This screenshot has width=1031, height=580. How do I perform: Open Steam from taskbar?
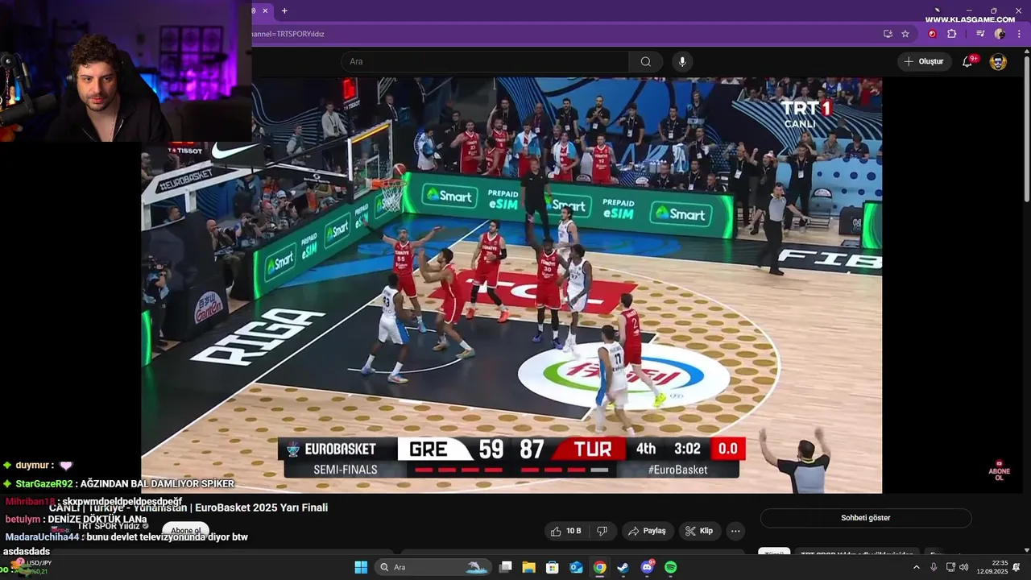(623, 567)
